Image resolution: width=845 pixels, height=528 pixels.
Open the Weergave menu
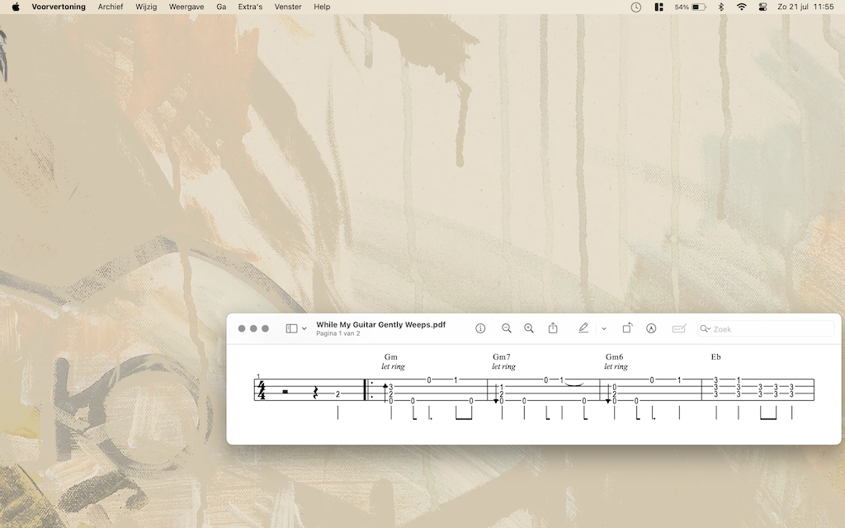(x=186, y=7)
